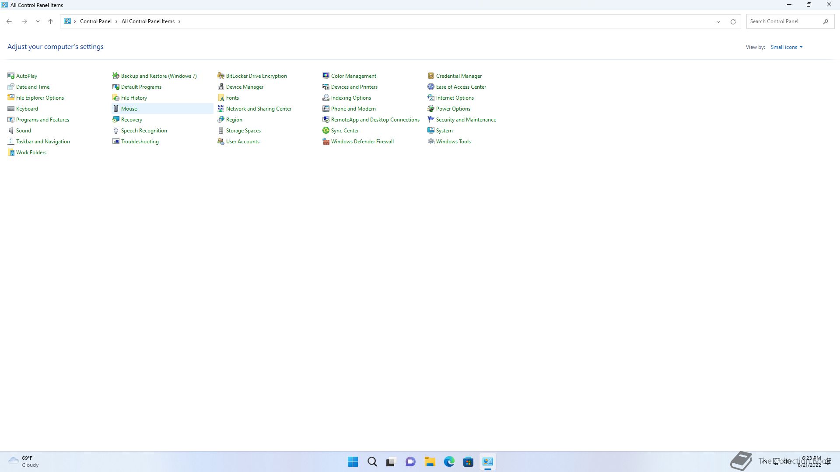The image size is (840, 472).
Task: Click the Region globe icon
Action: [221, 120]
